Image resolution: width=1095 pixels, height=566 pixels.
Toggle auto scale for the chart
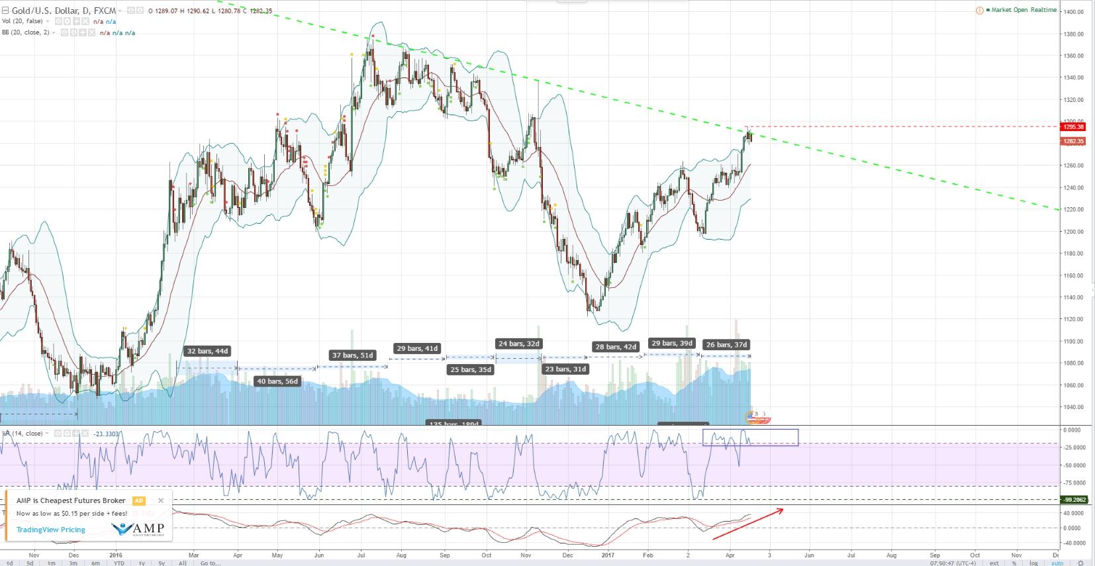pyautogui.click(x=1057, y=563)
